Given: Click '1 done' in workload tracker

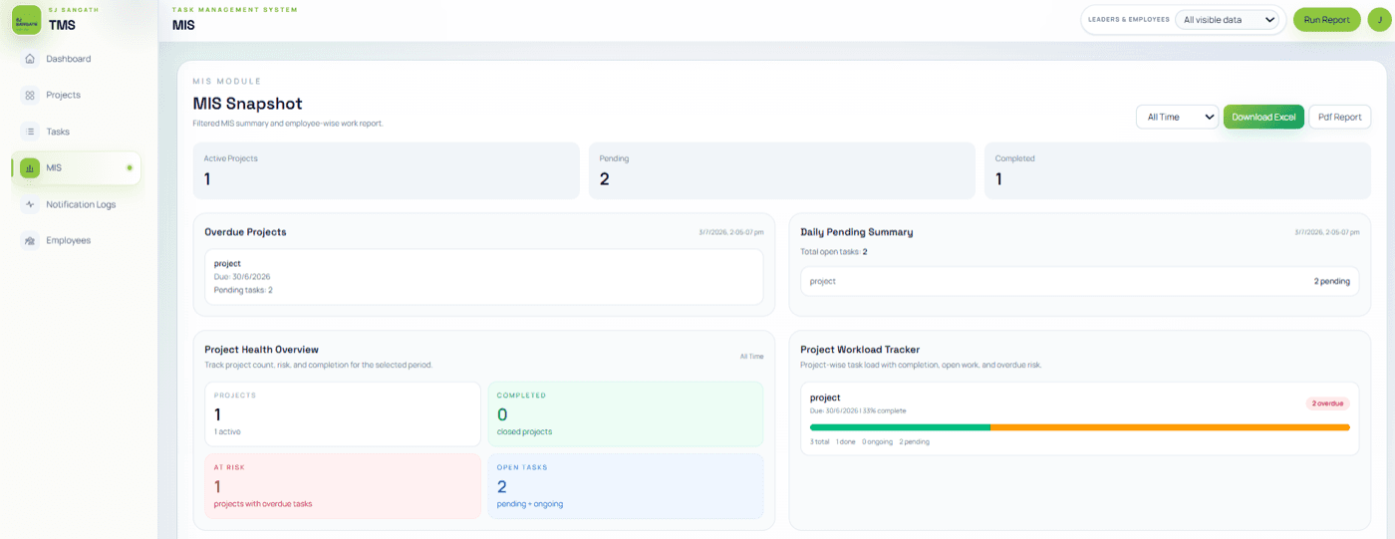Looking at the screenshot, I should pyautogui.click(x=845, y=441).
